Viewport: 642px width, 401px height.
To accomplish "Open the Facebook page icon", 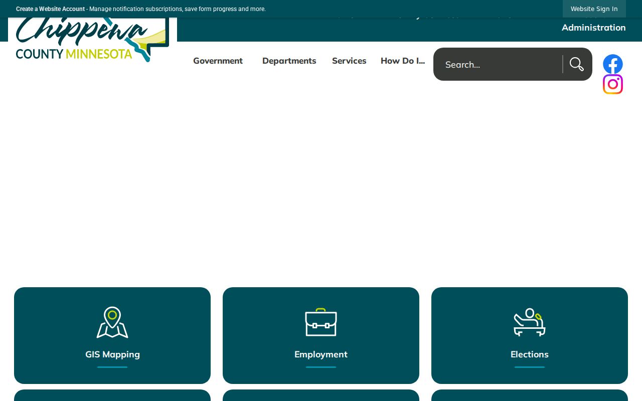I will point(613,64).
